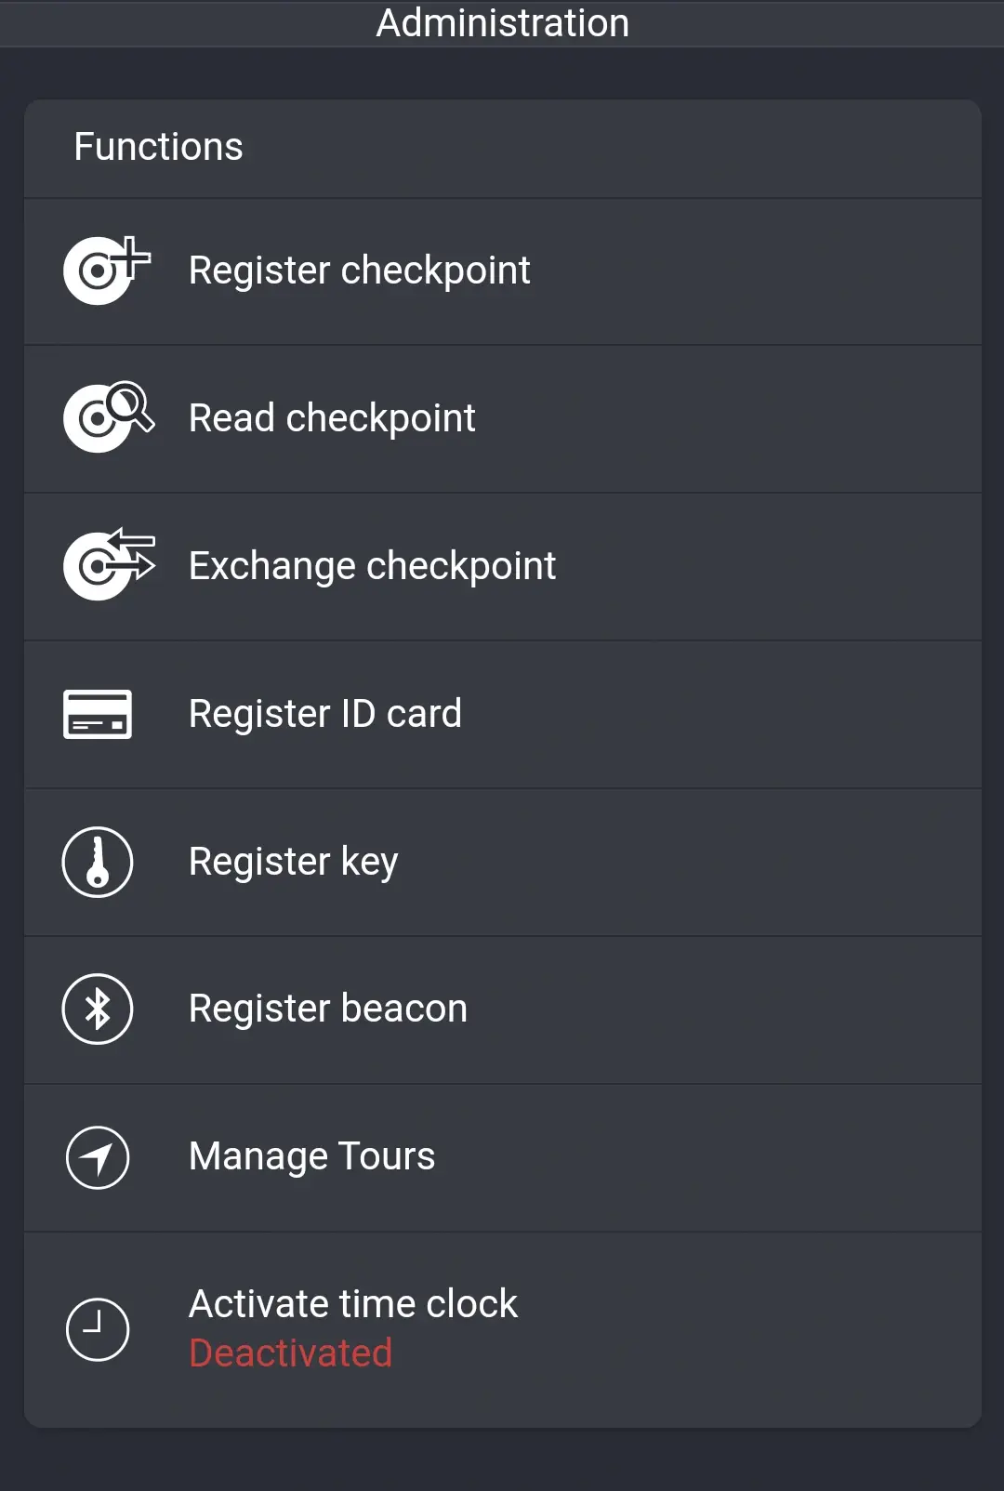Select the Register beacon row
This screenshot has width=1004, height=1491.
click(502, 1009)
